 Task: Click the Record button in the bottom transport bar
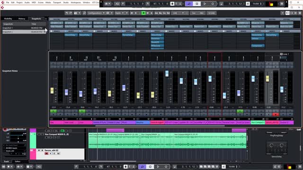tap(166, 167)
